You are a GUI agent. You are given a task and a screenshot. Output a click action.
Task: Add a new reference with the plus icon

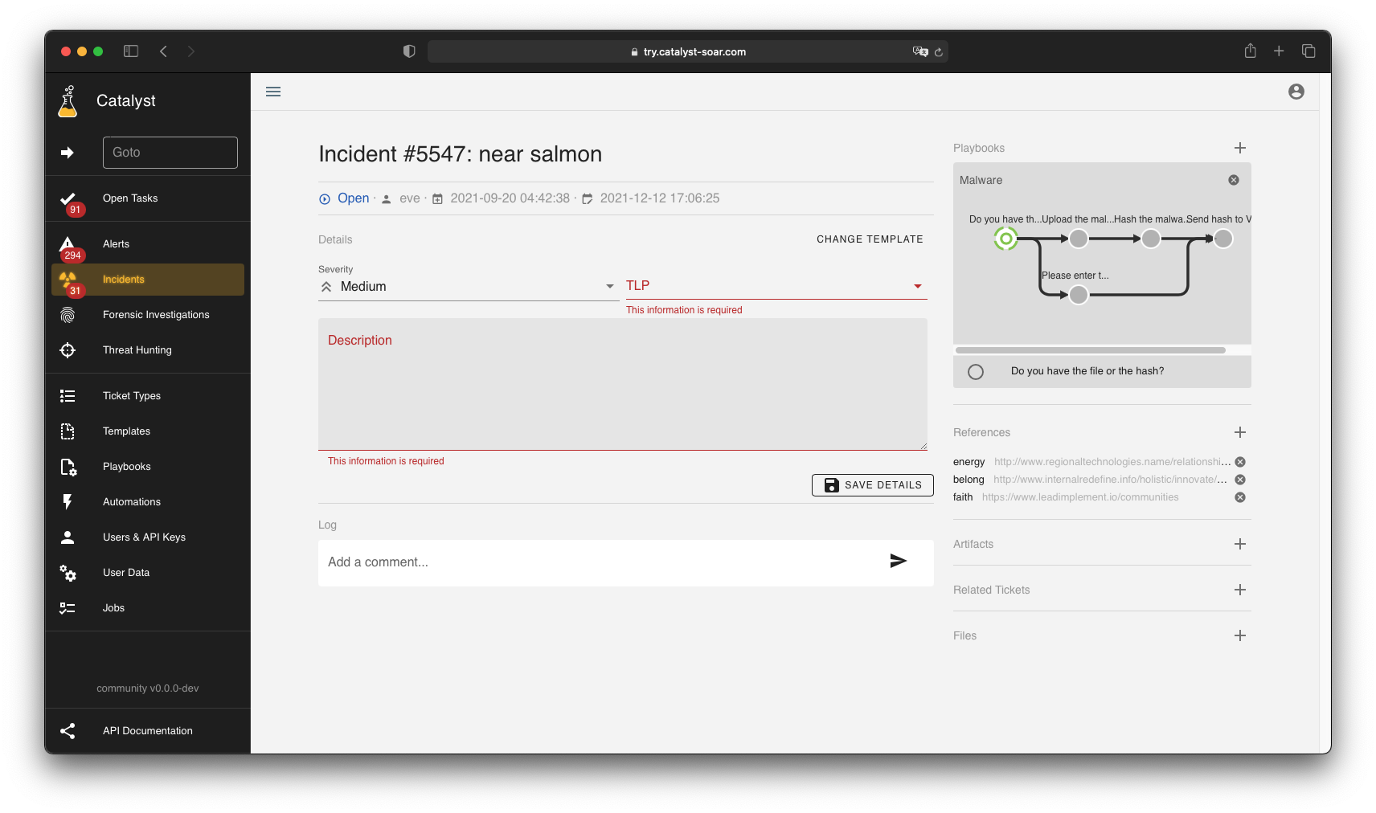point(1239,432)
